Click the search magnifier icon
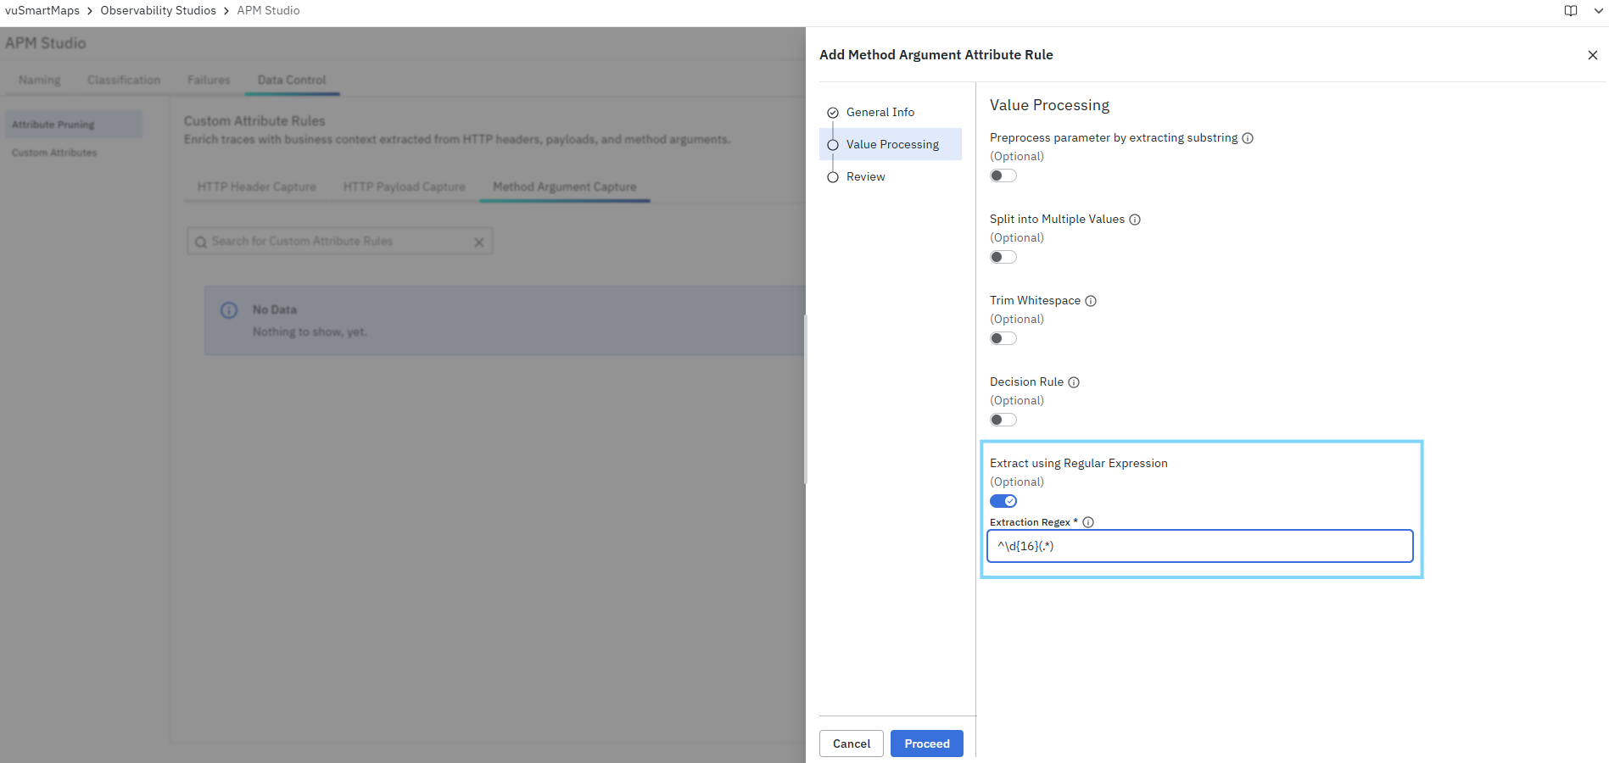 [201, 242]
